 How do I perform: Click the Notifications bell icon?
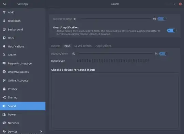coord(4,46)
